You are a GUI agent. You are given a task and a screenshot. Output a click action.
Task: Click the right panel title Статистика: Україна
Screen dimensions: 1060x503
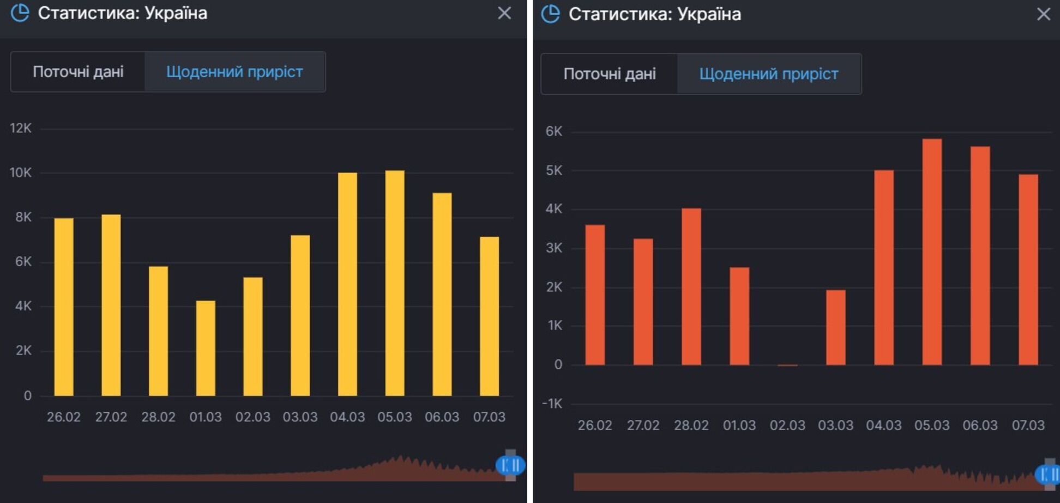coord(655,14)
